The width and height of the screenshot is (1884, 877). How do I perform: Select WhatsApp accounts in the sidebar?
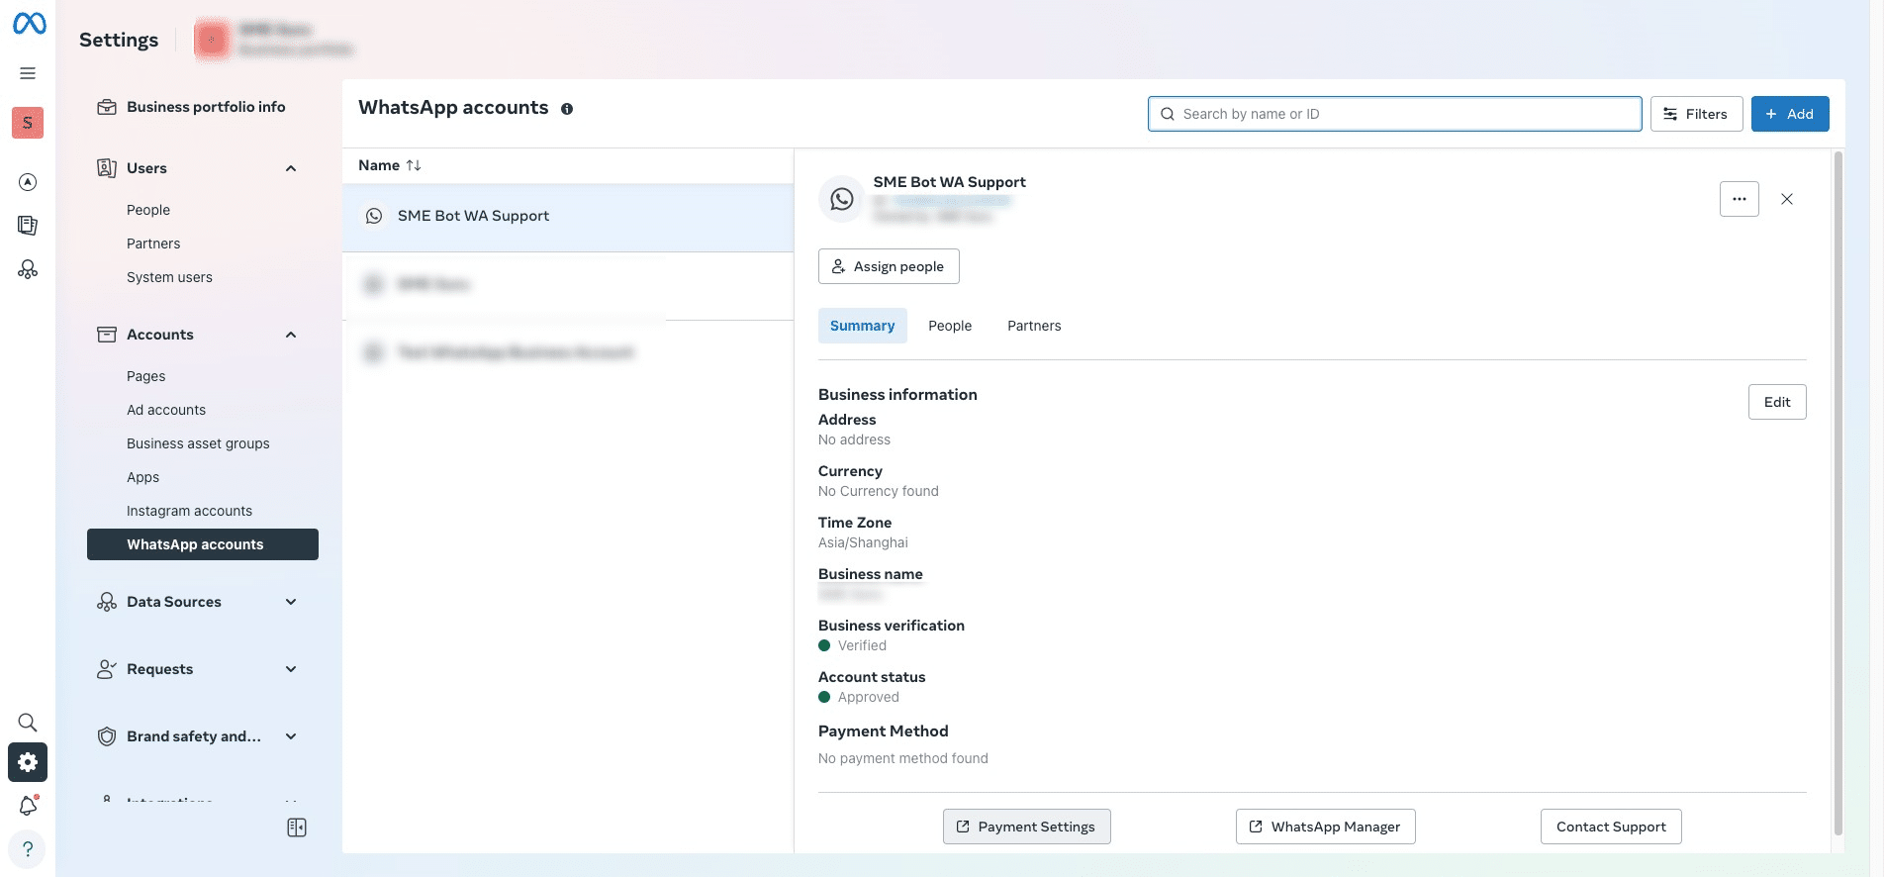point(203,544)
